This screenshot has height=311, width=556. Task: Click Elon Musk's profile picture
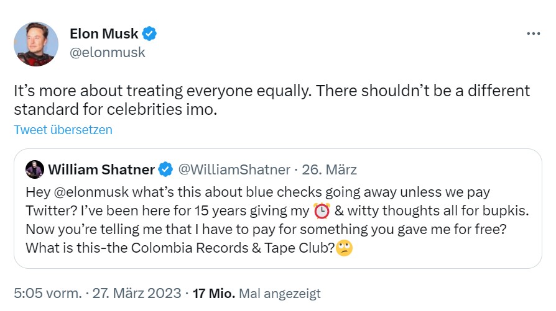[x=36, y=43]
